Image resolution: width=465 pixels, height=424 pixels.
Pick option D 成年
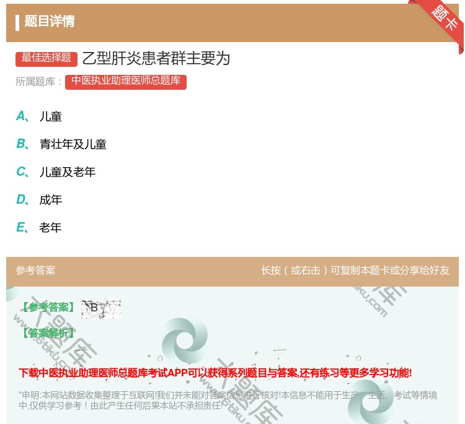39,200
